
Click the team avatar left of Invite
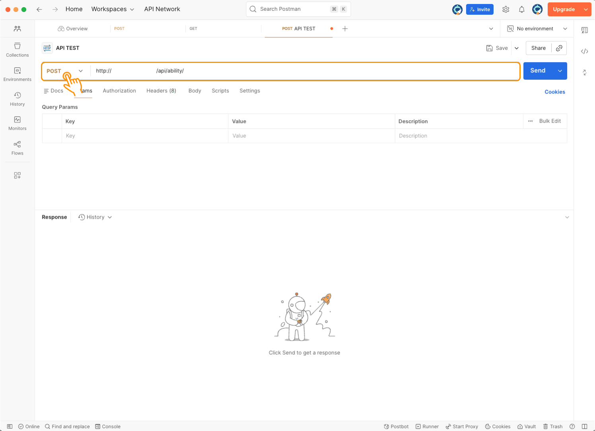tap(457, 9)
